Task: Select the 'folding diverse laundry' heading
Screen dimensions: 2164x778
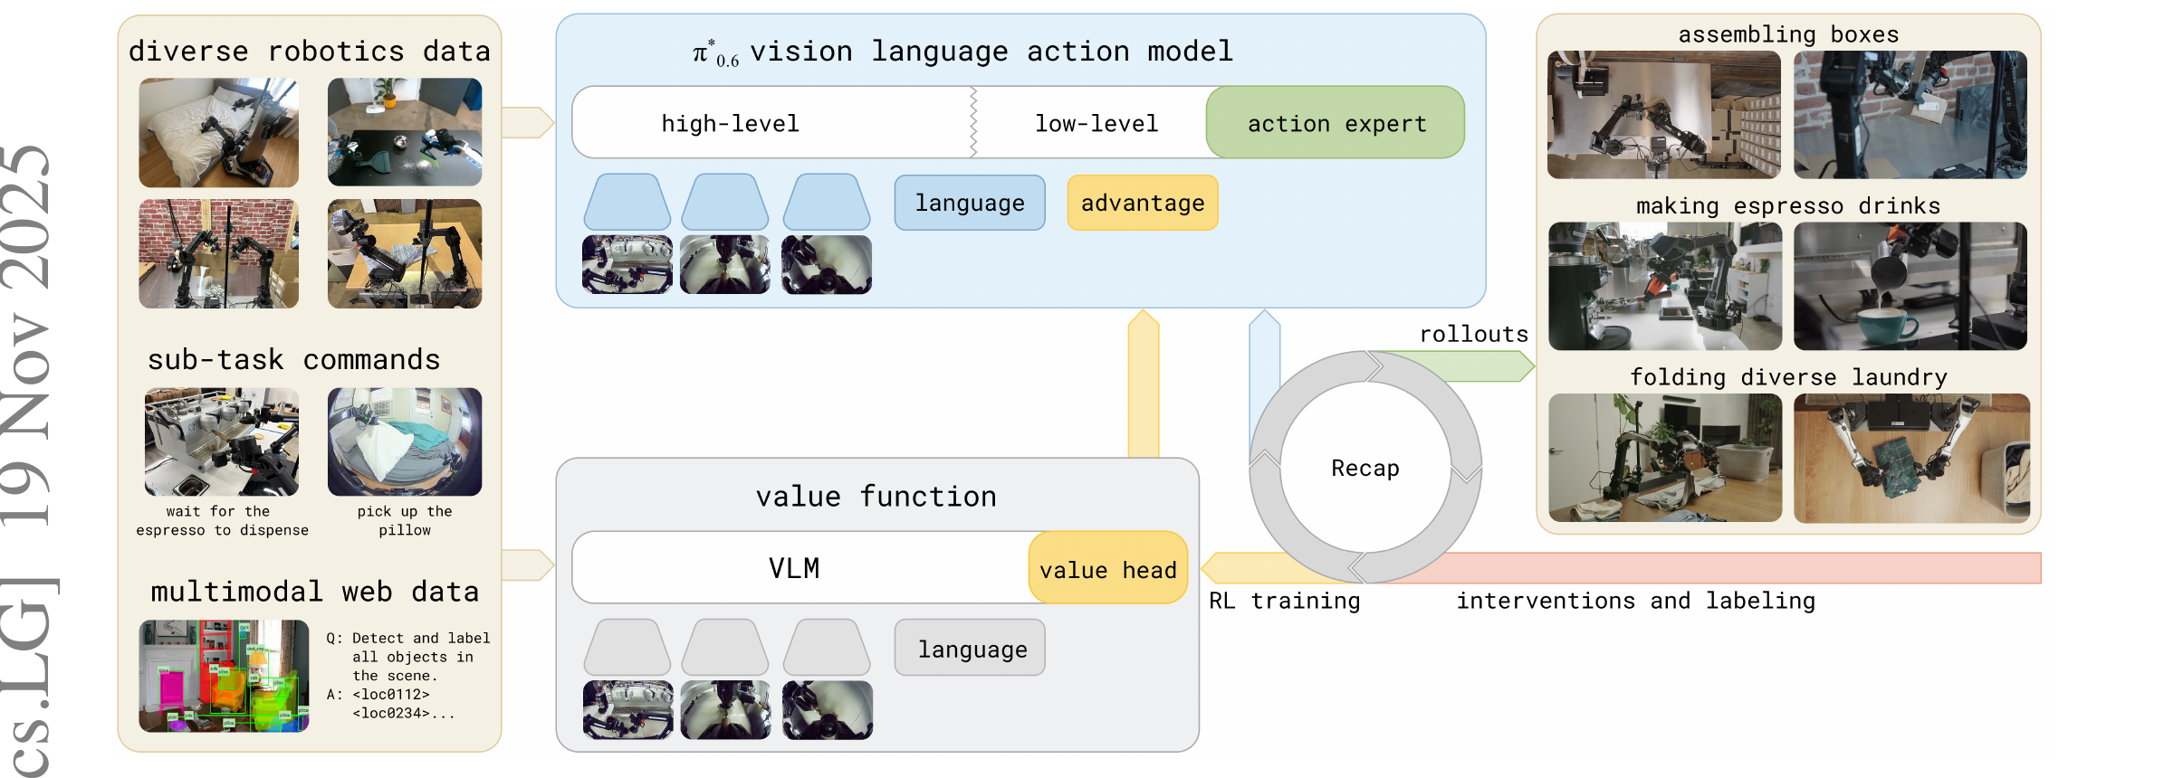Action: 1788,376
